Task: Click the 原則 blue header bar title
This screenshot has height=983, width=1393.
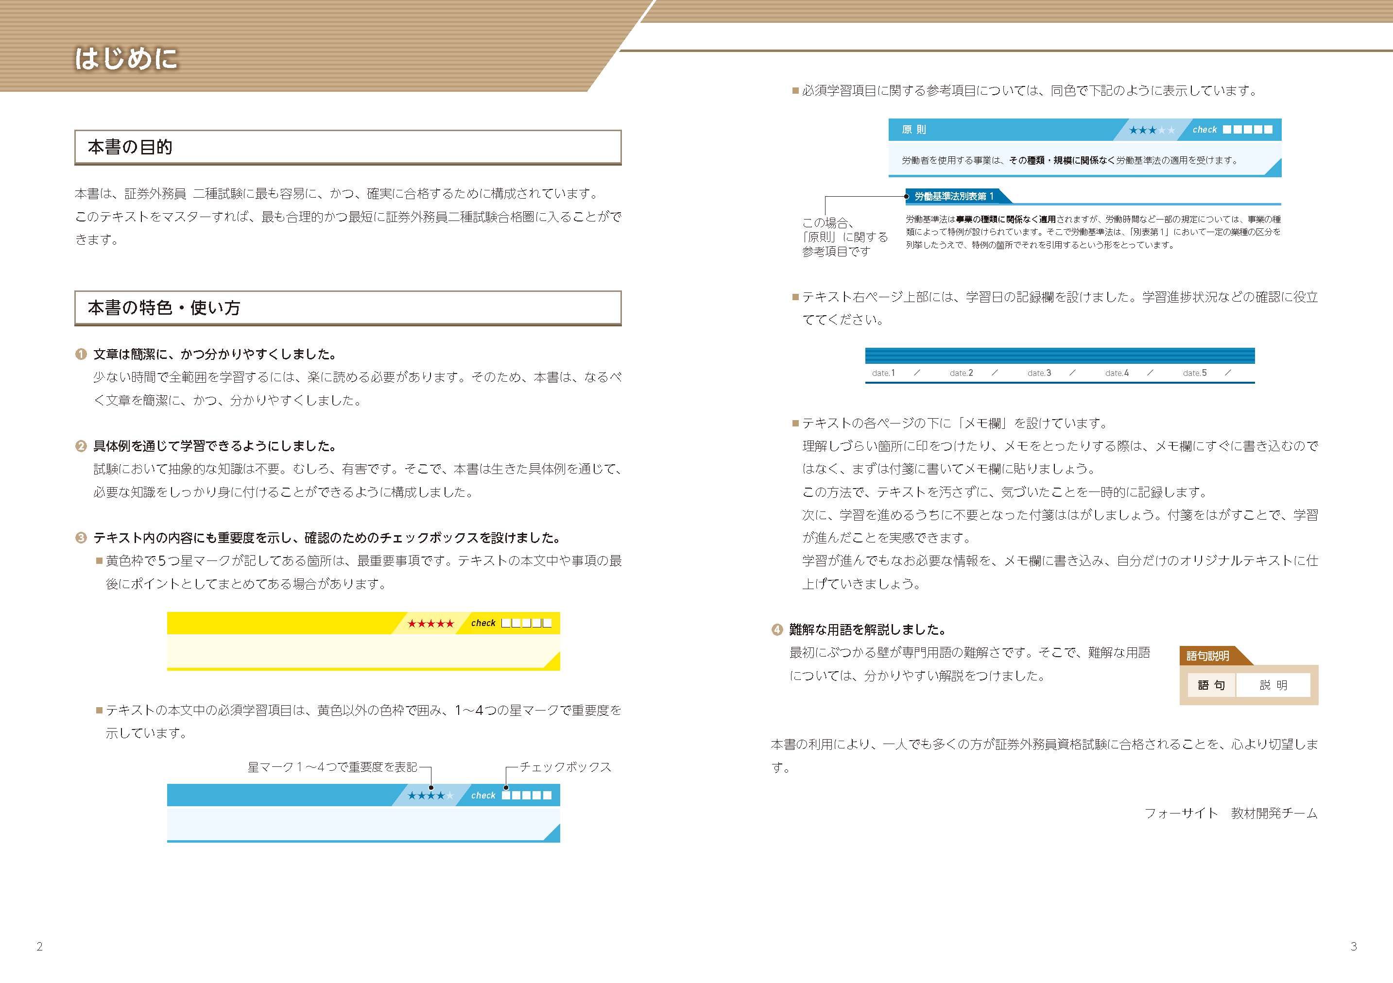Action: coord(914,130)
